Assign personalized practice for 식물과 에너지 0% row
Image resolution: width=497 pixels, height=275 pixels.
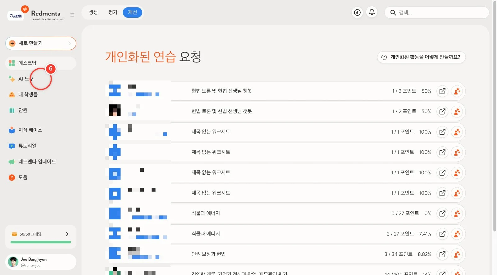457,213
